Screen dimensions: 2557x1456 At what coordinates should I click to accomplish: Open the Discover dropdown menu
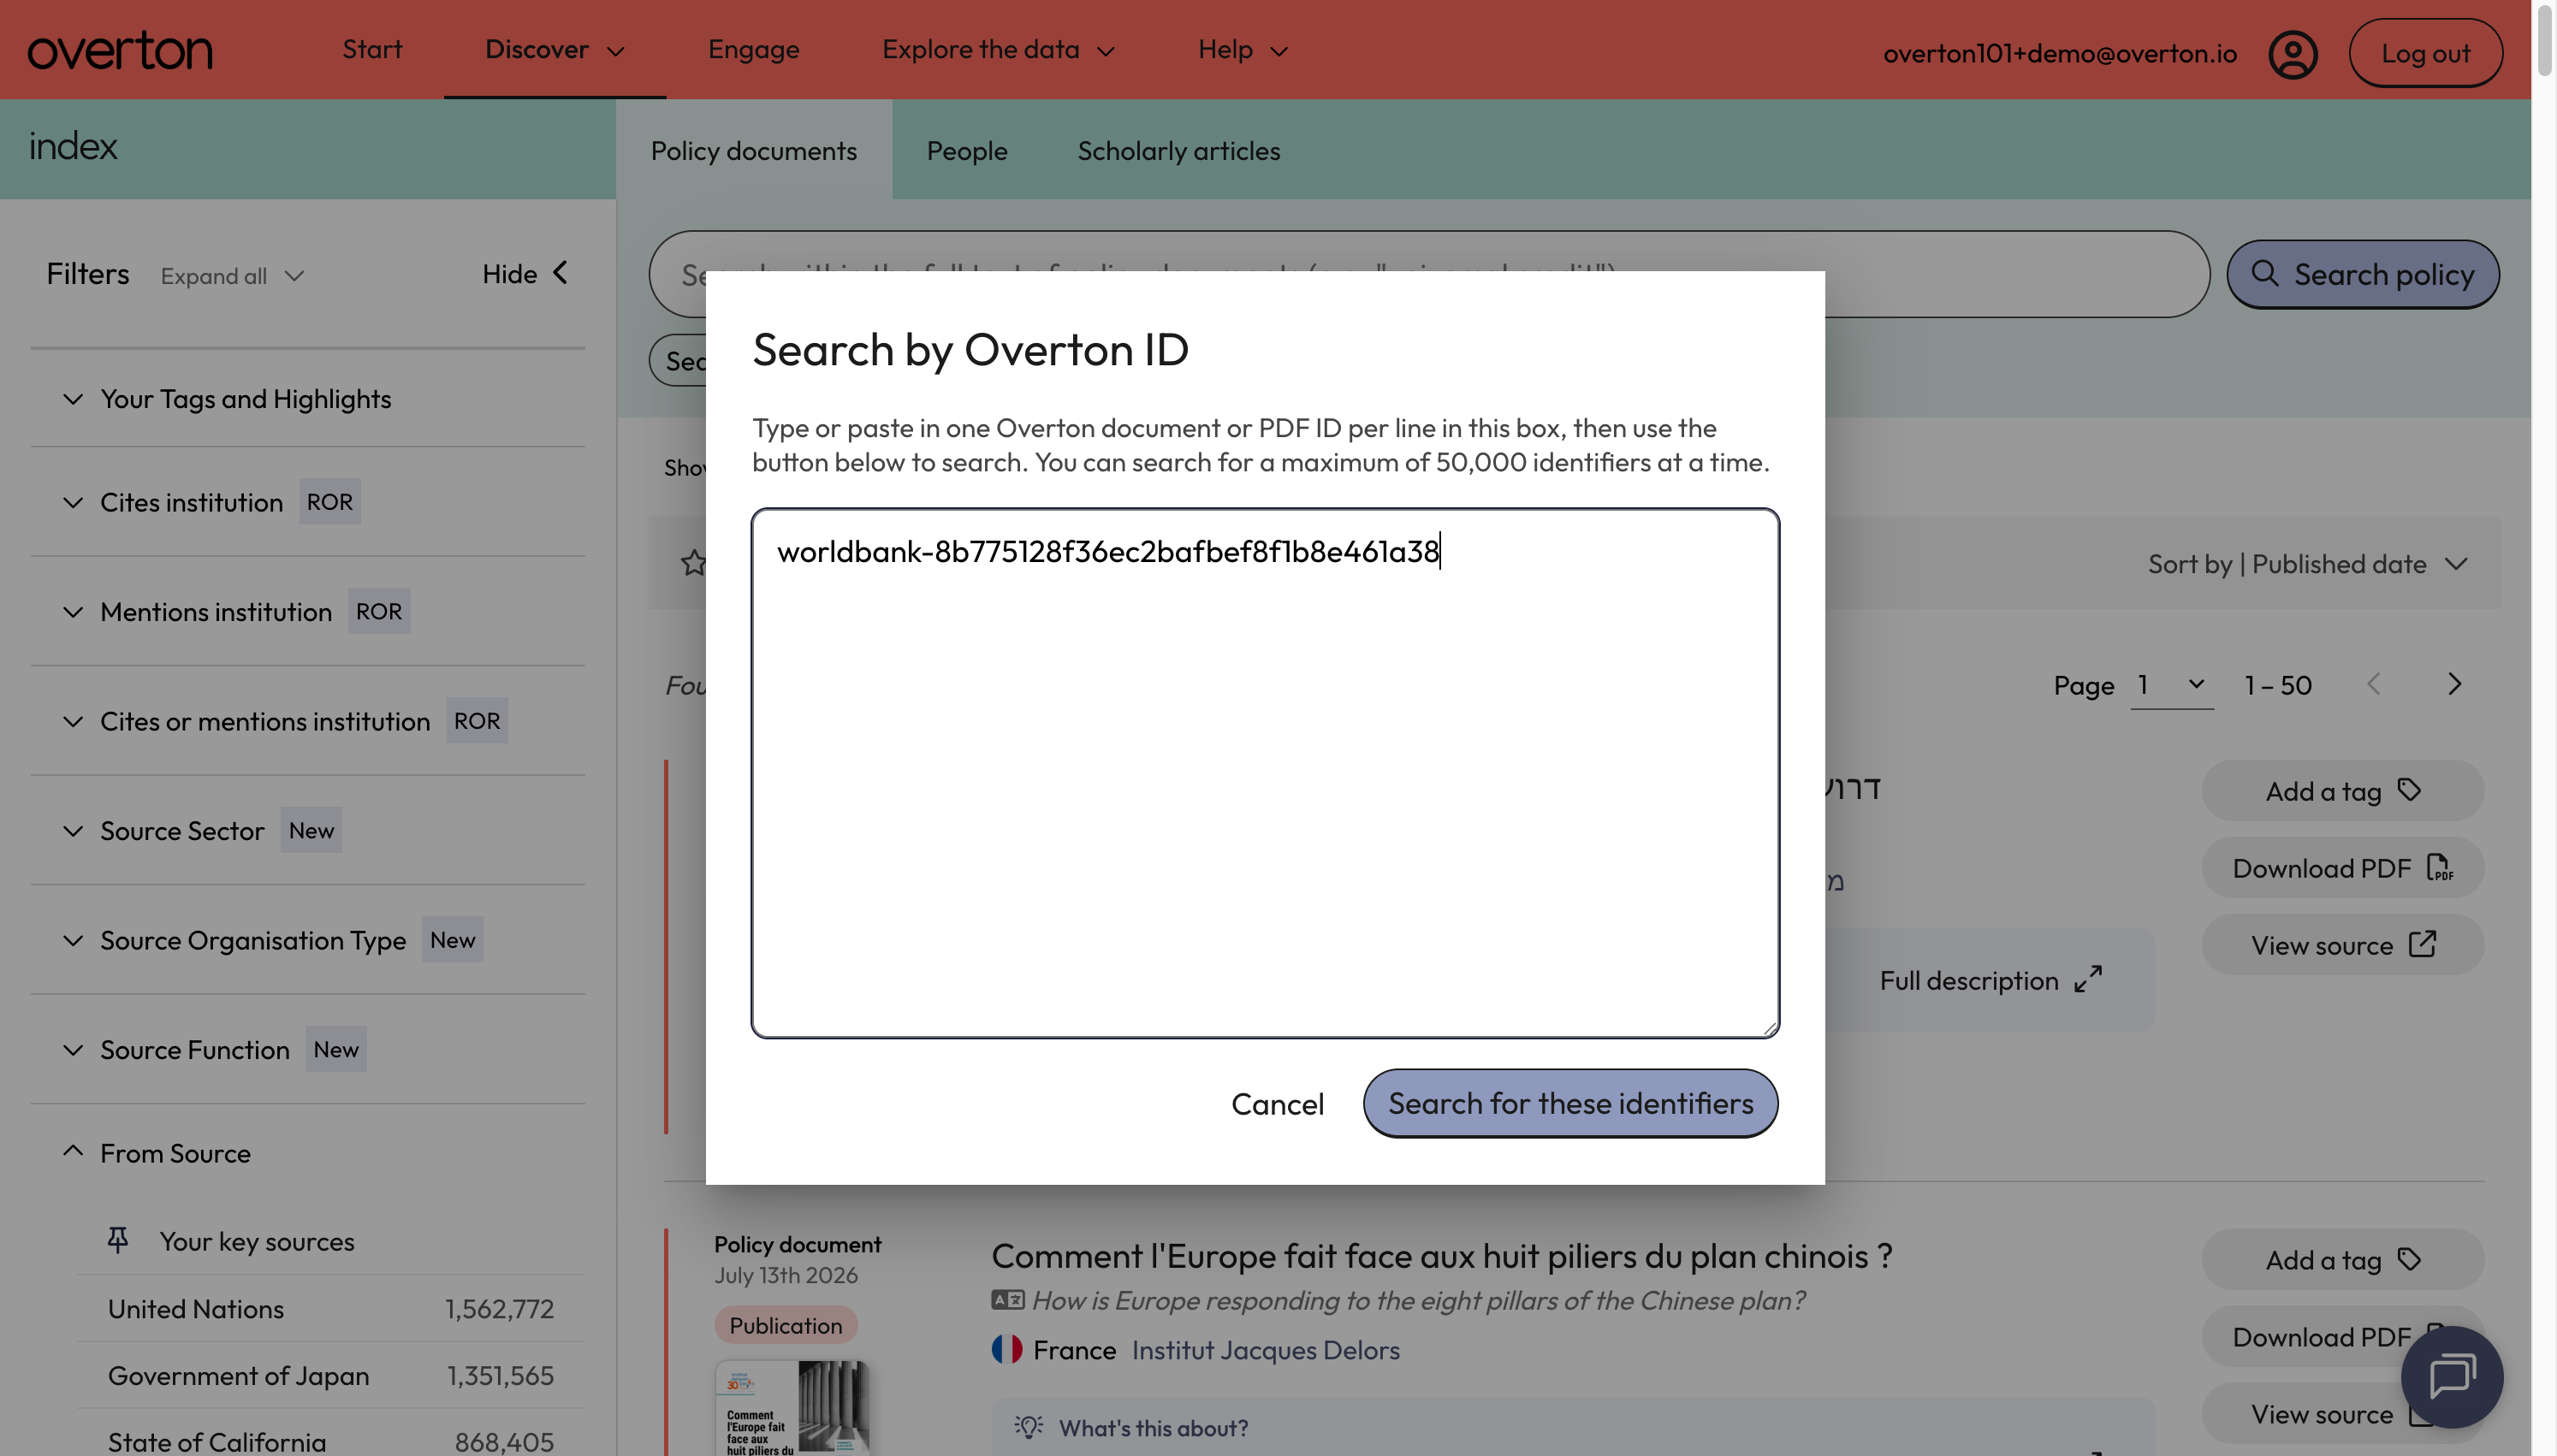(x=555, y=49)
